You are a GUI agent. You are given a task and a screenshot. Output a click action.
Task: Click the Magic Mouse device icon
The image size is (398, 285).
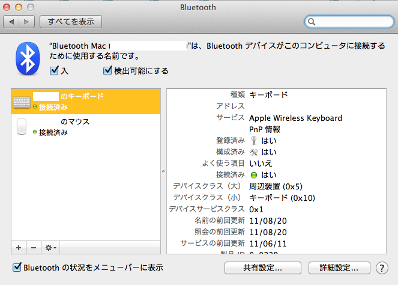click(x=22, y=126)
